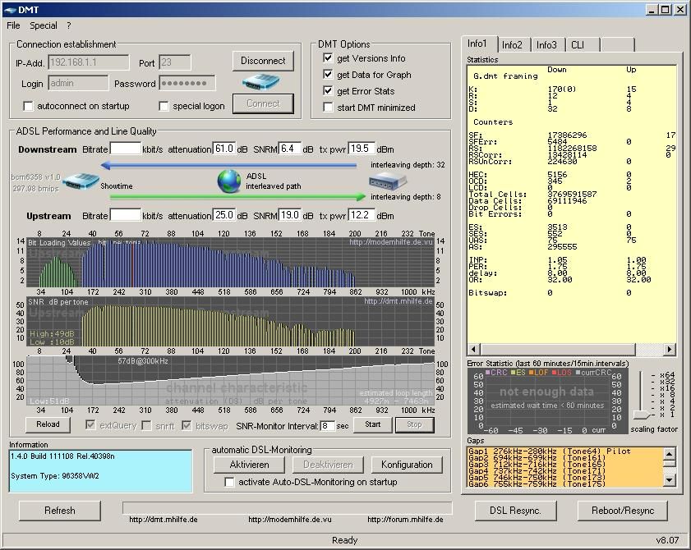Click the router icon under Disconnect
This screenshot has width=691, height=550.
[x=261, y=82]
